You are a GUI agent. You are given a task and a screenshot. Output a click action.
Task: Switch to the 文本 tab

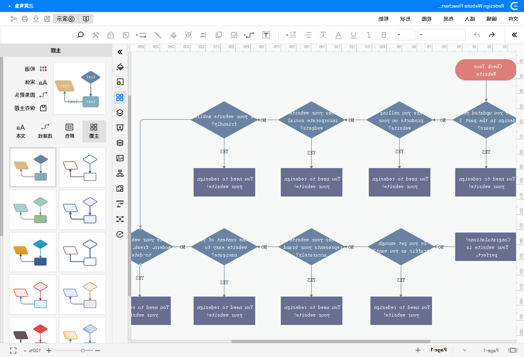[x=20, y=131]
